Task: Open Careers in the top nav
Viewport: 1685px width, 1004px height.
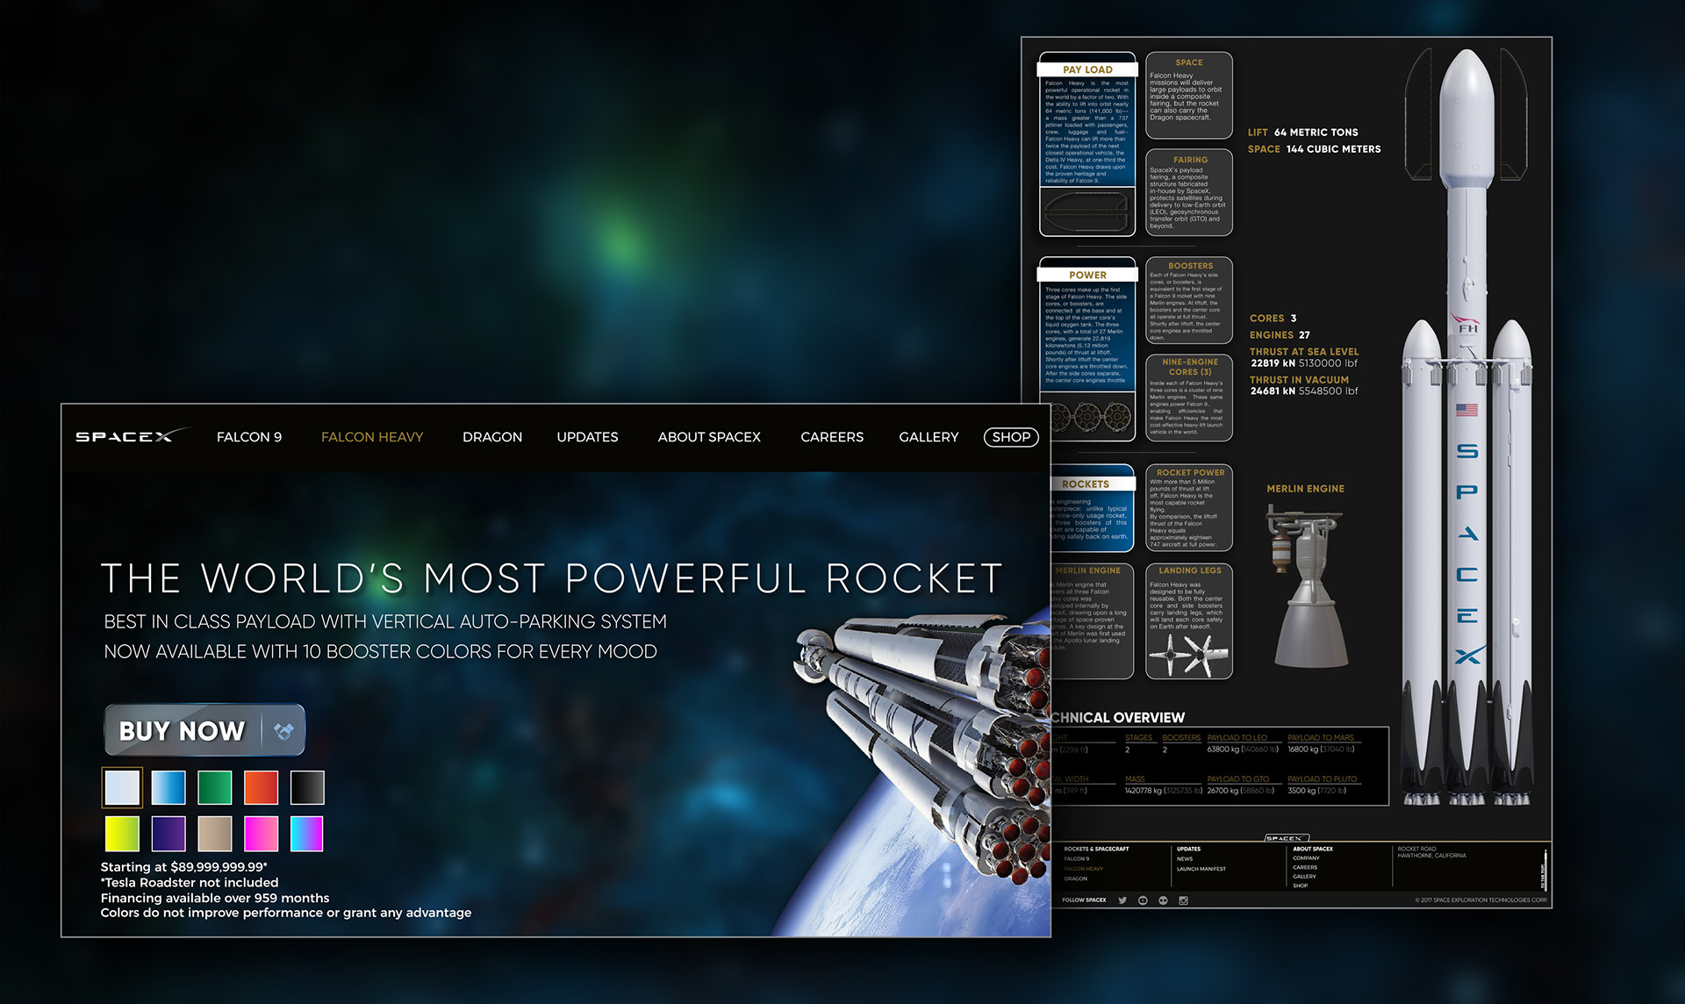Action: [832, 437]
